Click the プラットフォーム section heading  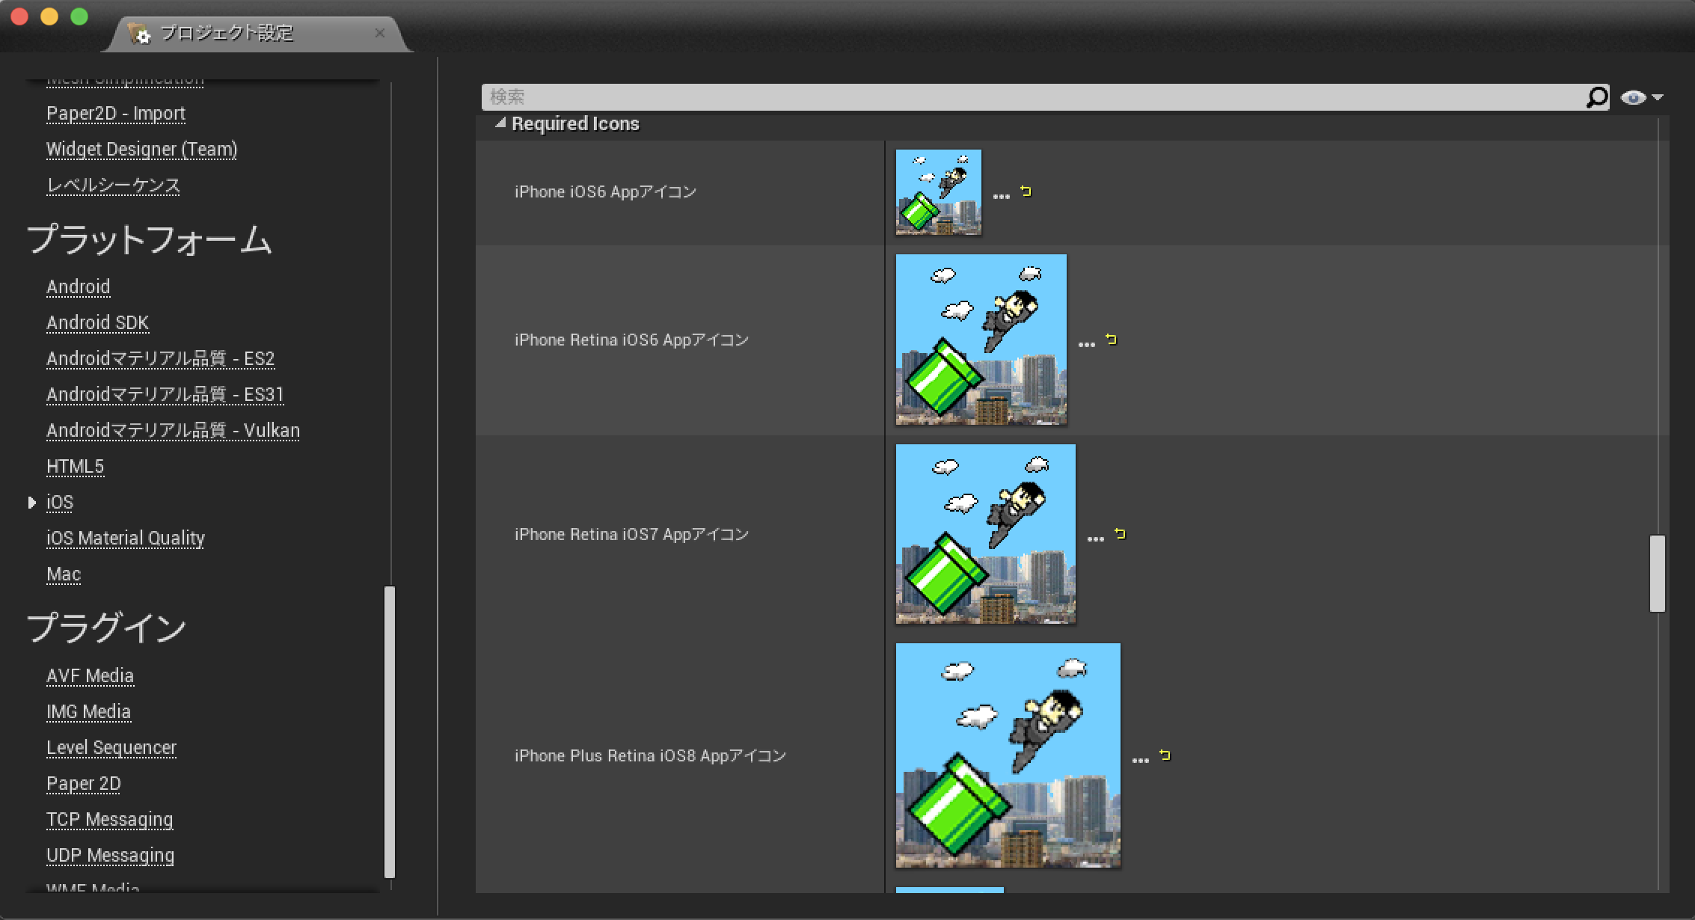click(x=149, y=240)
